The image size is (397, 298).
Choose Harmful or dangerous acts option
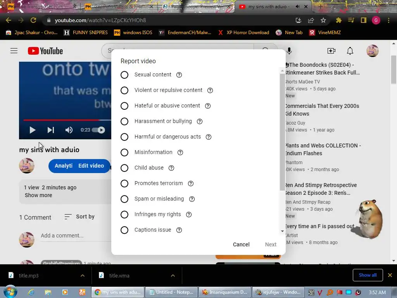tap(124, 137)
